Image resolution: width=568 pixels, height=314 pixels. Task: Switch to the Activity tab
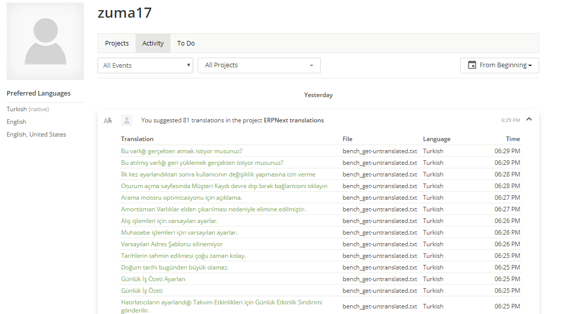[153, 43]
